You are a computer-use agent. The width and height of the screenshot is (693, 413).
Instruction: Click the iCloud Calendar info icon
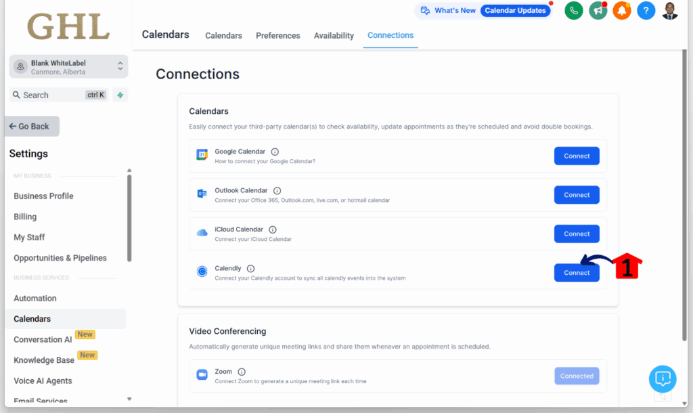[273, 230]
